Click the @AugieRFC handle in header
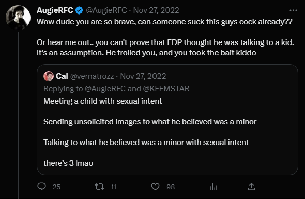 click(x=106, y=10)
